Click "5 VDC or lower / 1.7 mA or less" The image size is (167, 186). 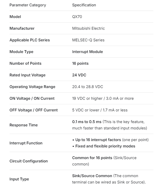[x=100, y=110]
